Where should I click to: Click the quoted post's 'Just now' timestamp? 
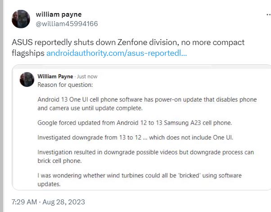tap(87, 77)
